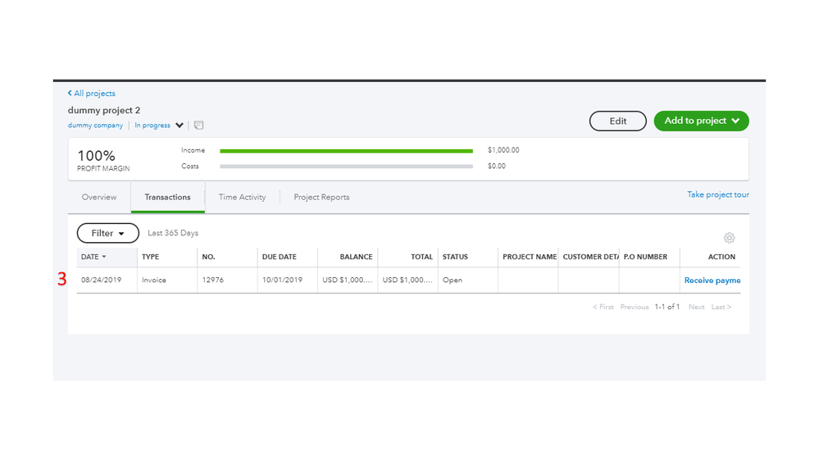Click the TYPE column header
This screenshot has width=819, height=461.
167,257
